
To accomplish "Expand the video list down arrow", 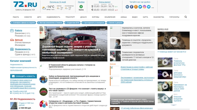I will point(174,105).
